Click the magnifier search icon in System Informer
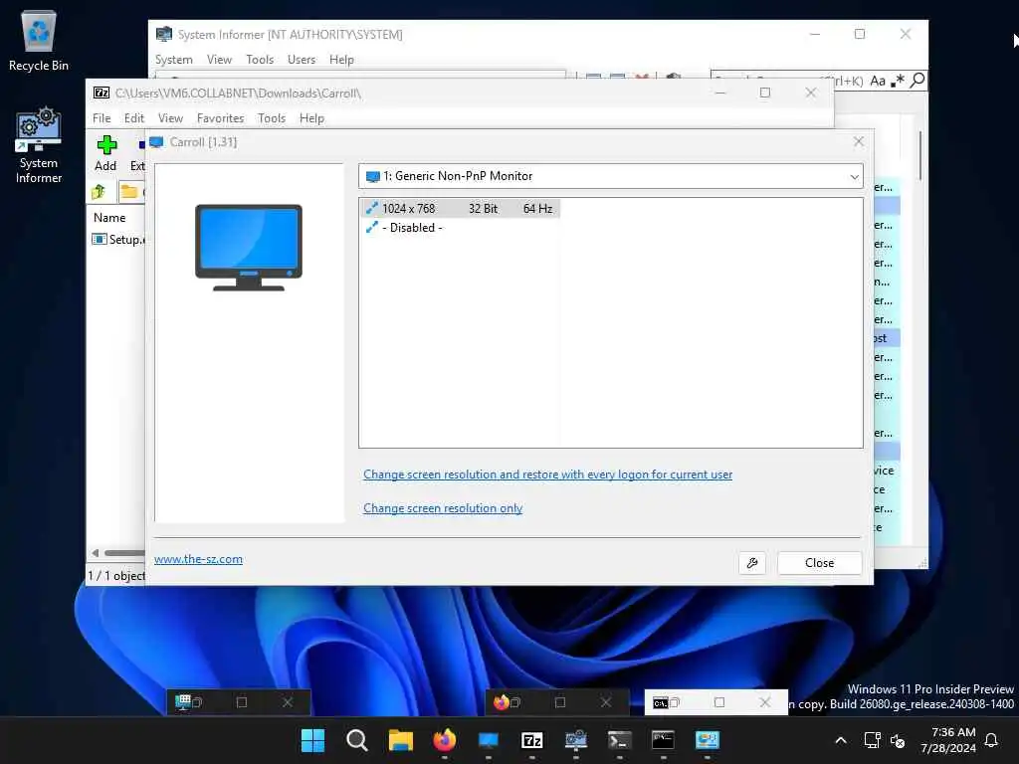The height and width of the screenshot is (764, 1019). click(x=917, y=81)
